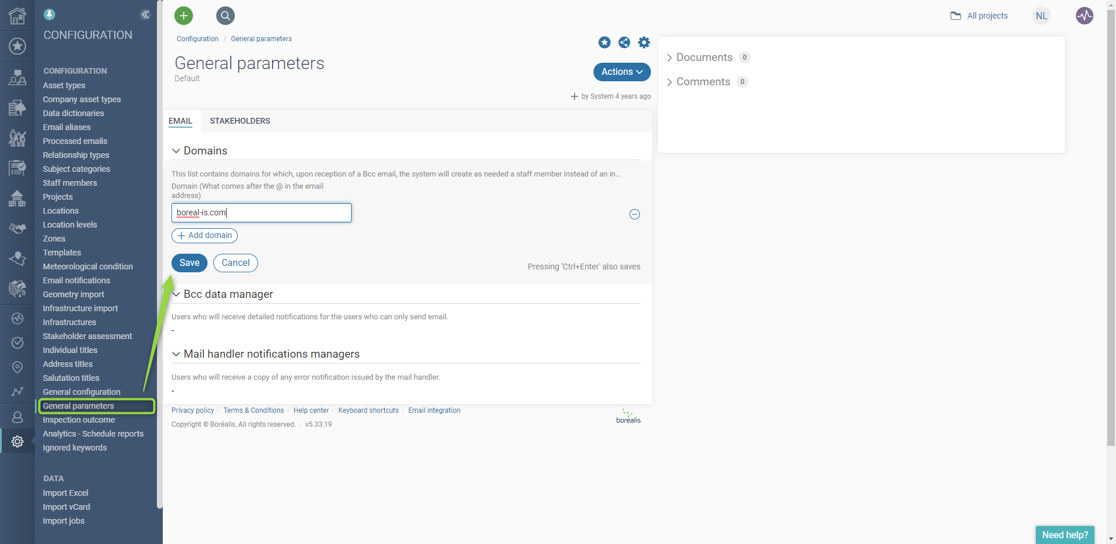
Task: Click the configuration gear in left rail
Action: point(17,442)
